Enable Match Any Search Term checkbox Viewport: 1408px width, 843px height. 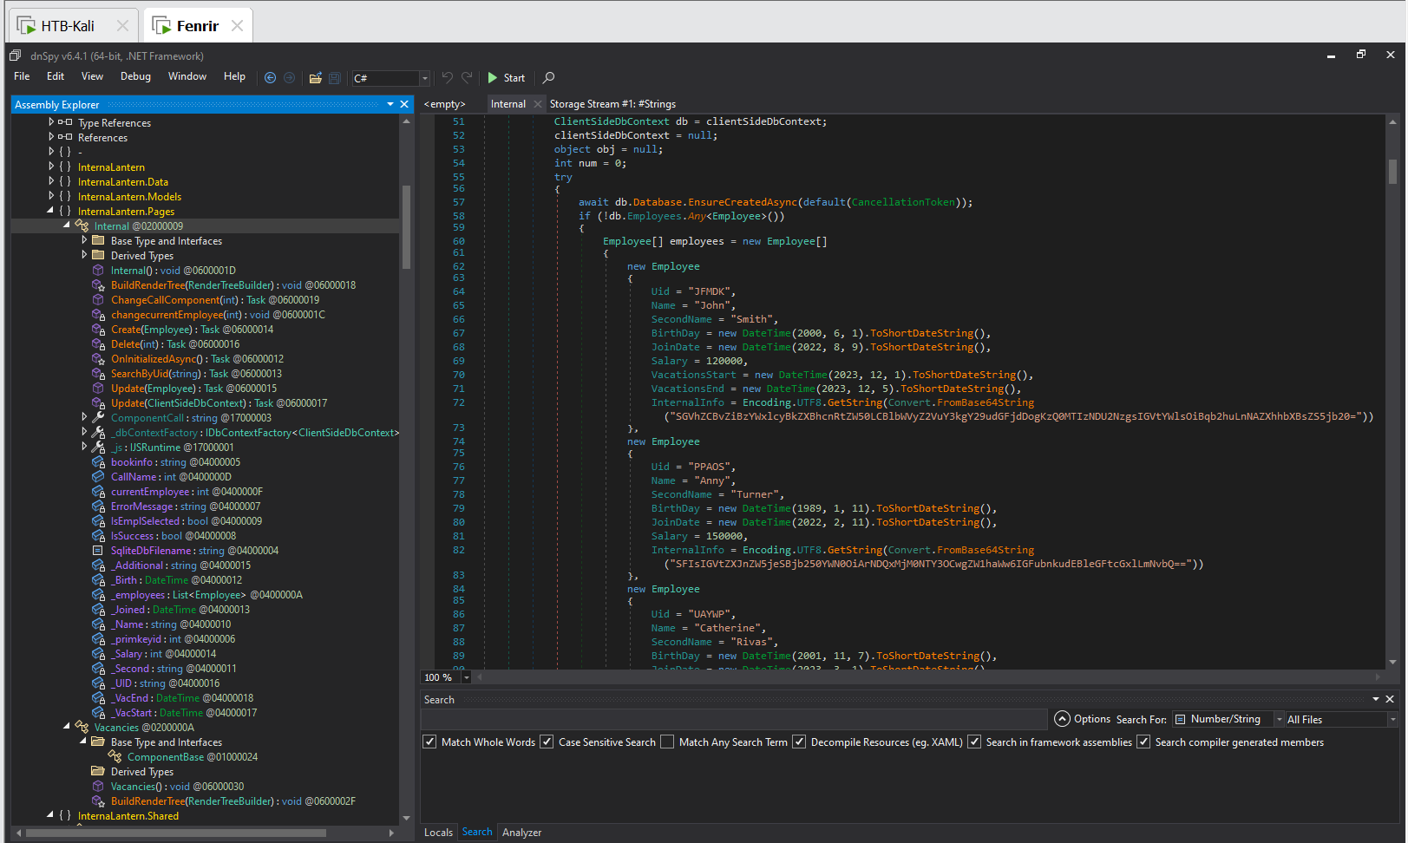pyautogui.click(x=667, y=742)
